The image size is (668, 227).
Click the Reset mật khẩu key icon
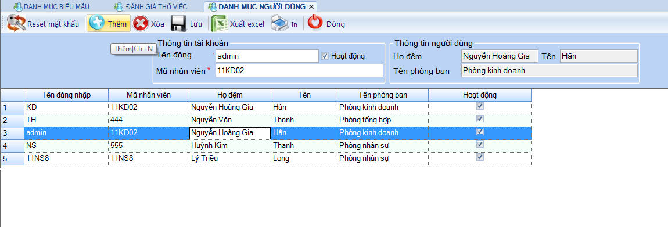16,23
